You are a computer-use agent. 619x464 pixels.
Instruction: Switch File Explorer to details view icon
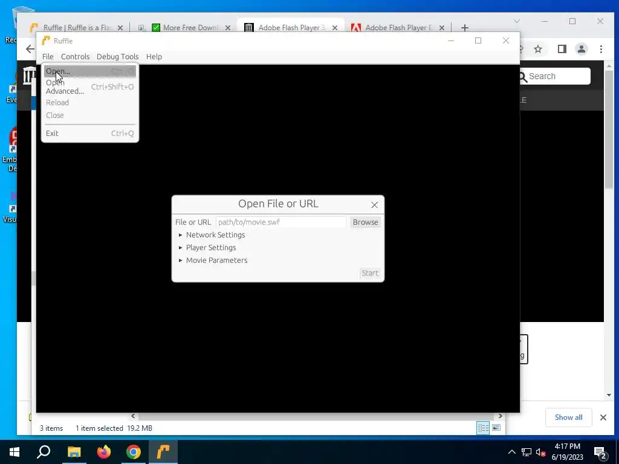coord(483,428)
